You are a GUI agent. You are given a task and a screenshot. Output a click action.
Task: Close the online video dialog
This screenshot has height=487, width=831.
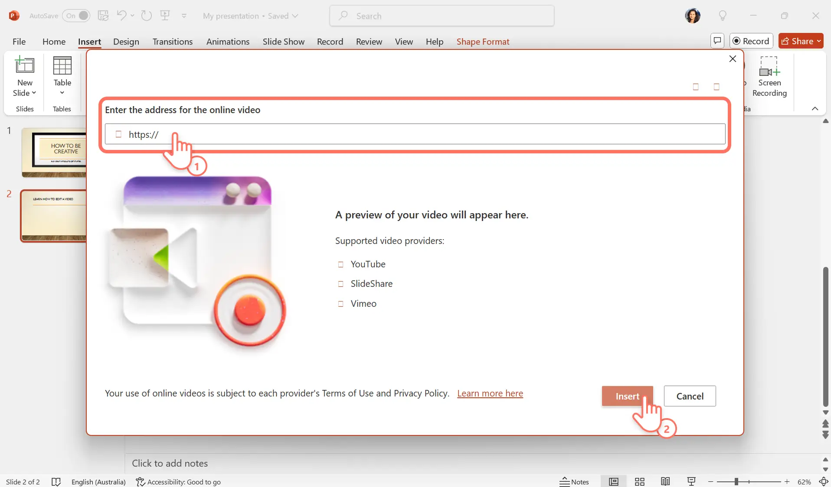(733, 59)
